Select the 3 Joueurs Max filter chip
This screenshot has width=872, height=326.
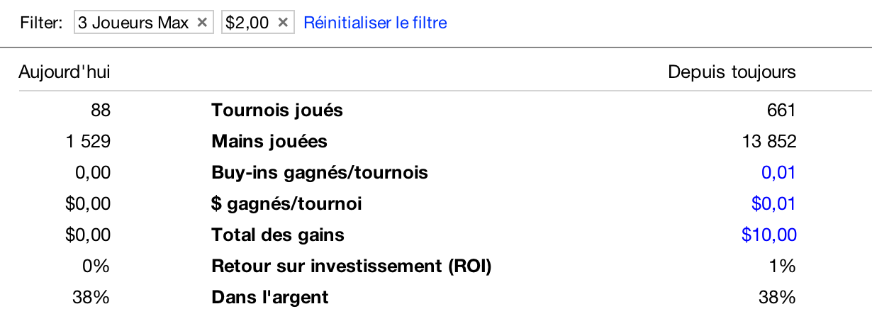[x=133, y=23]
